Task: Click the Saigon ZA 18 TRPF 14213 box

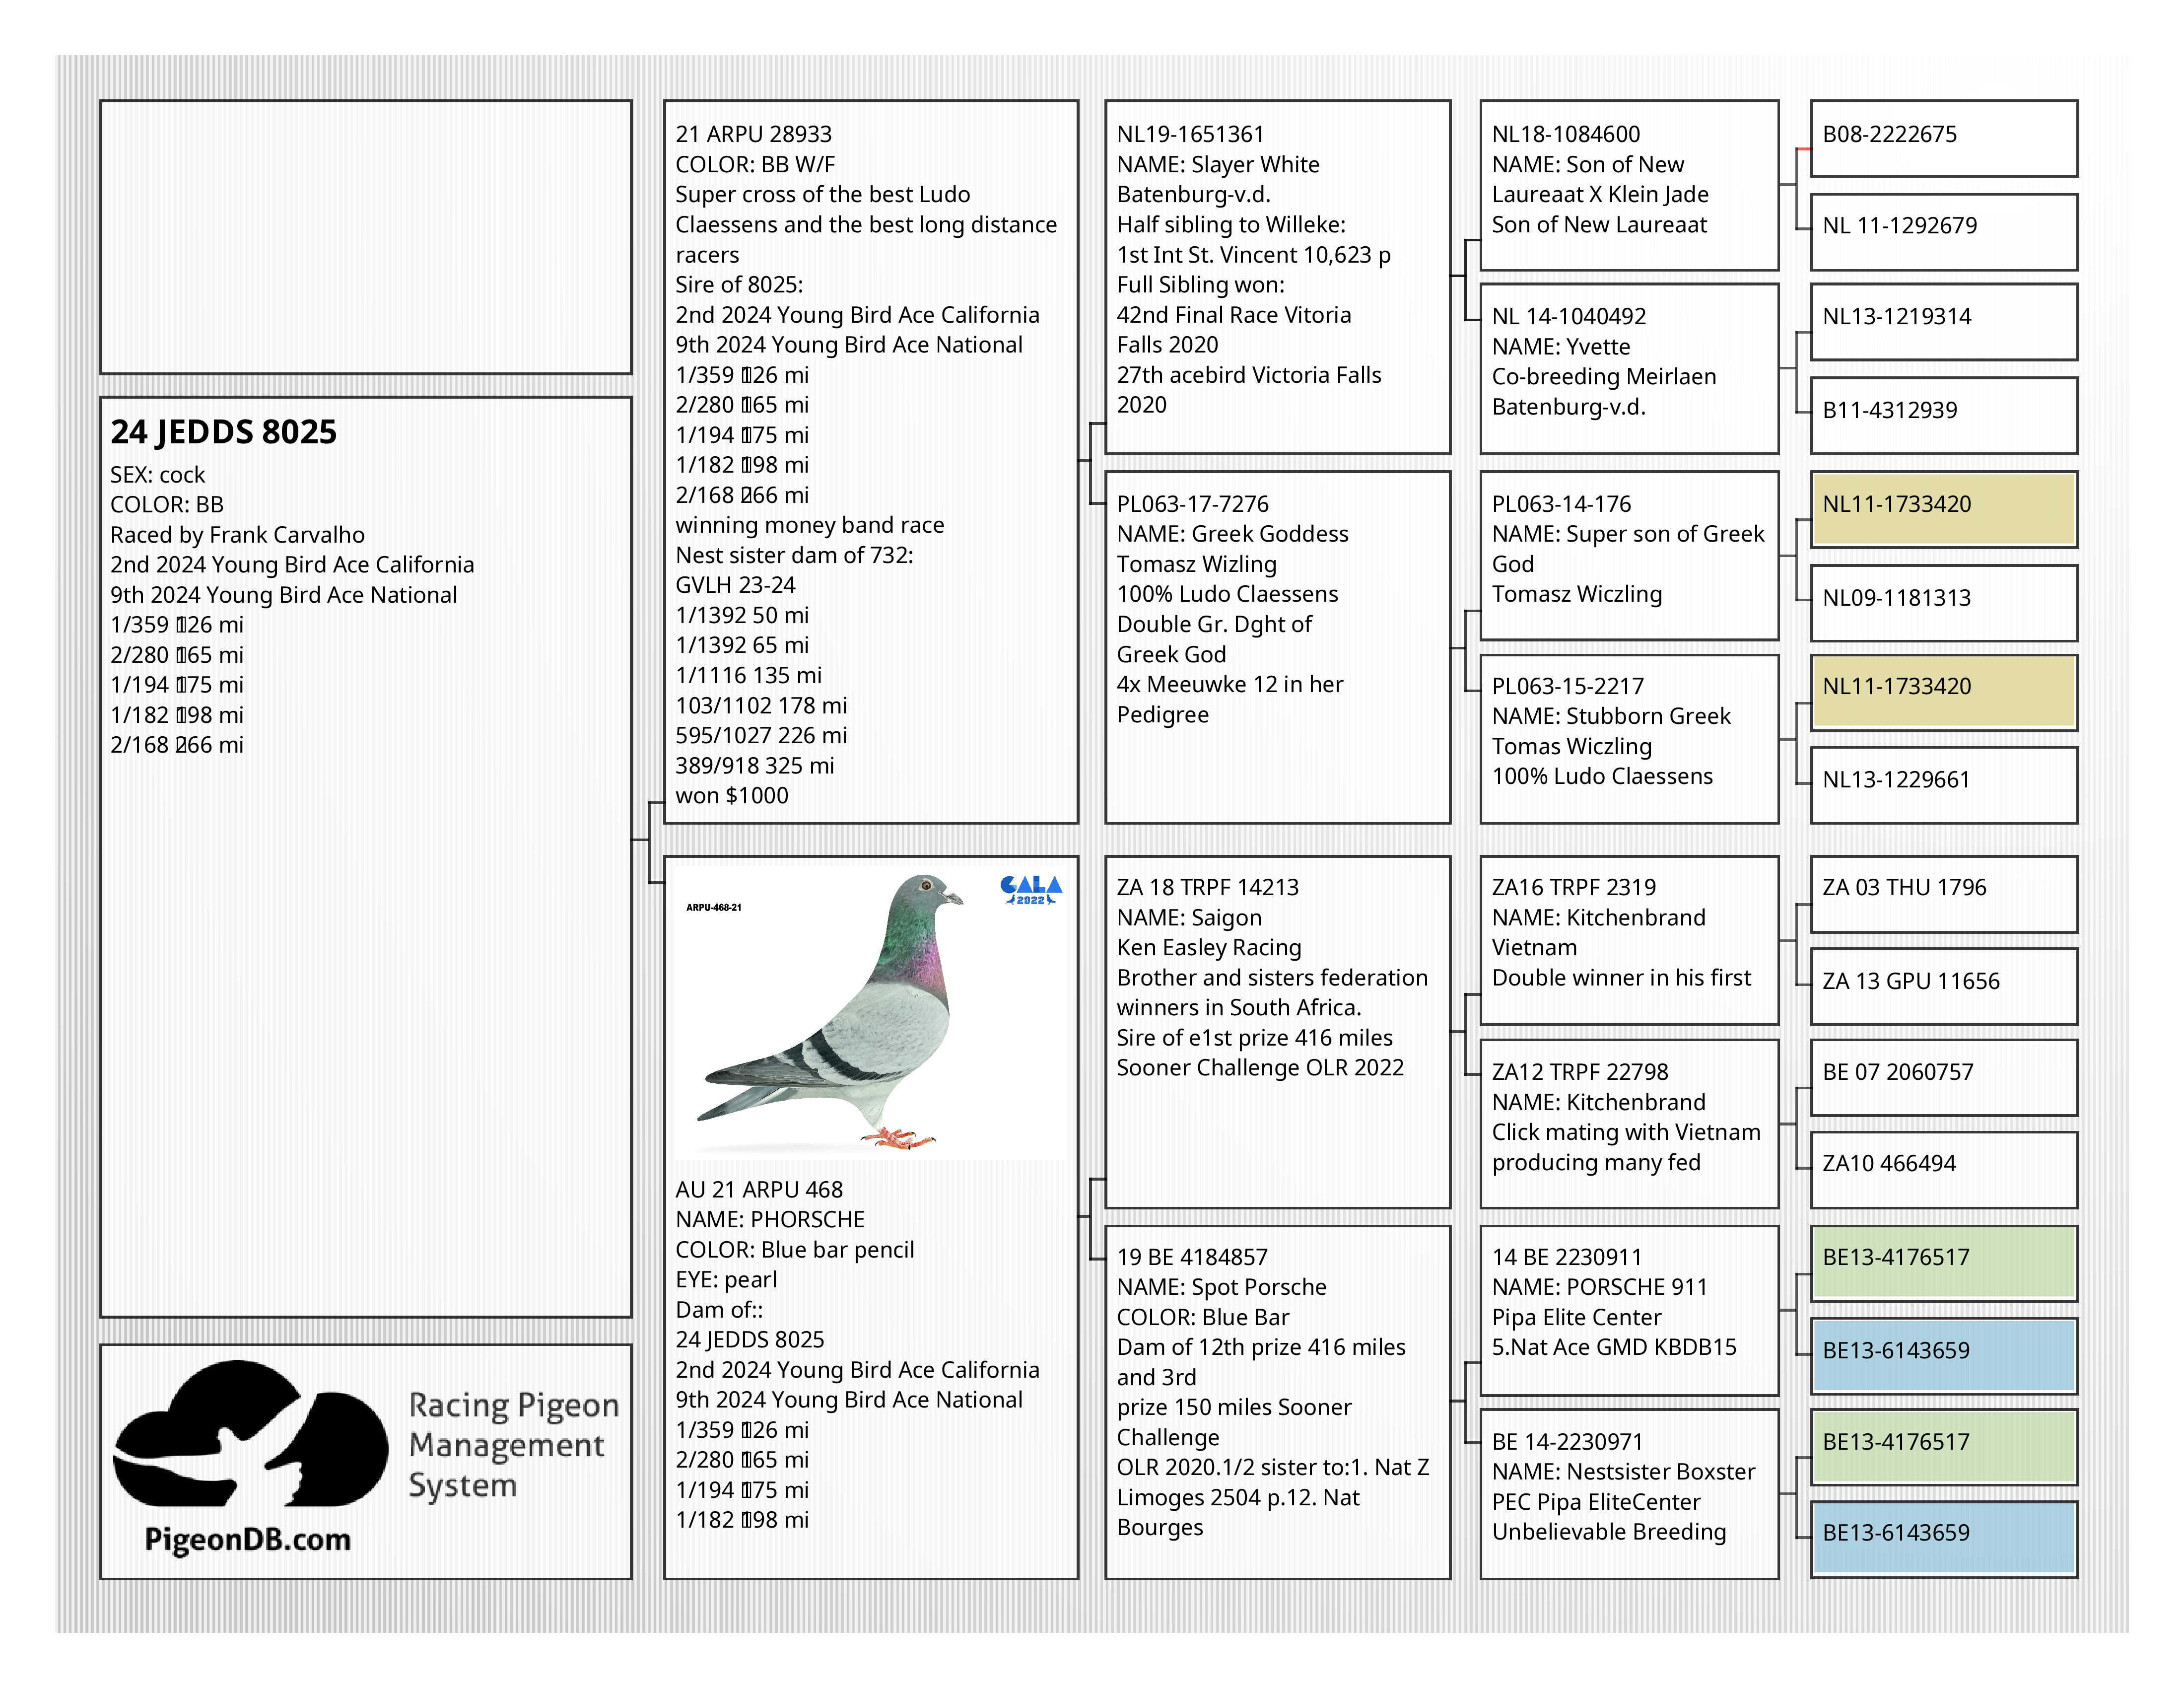Action: (1277, 1031)
